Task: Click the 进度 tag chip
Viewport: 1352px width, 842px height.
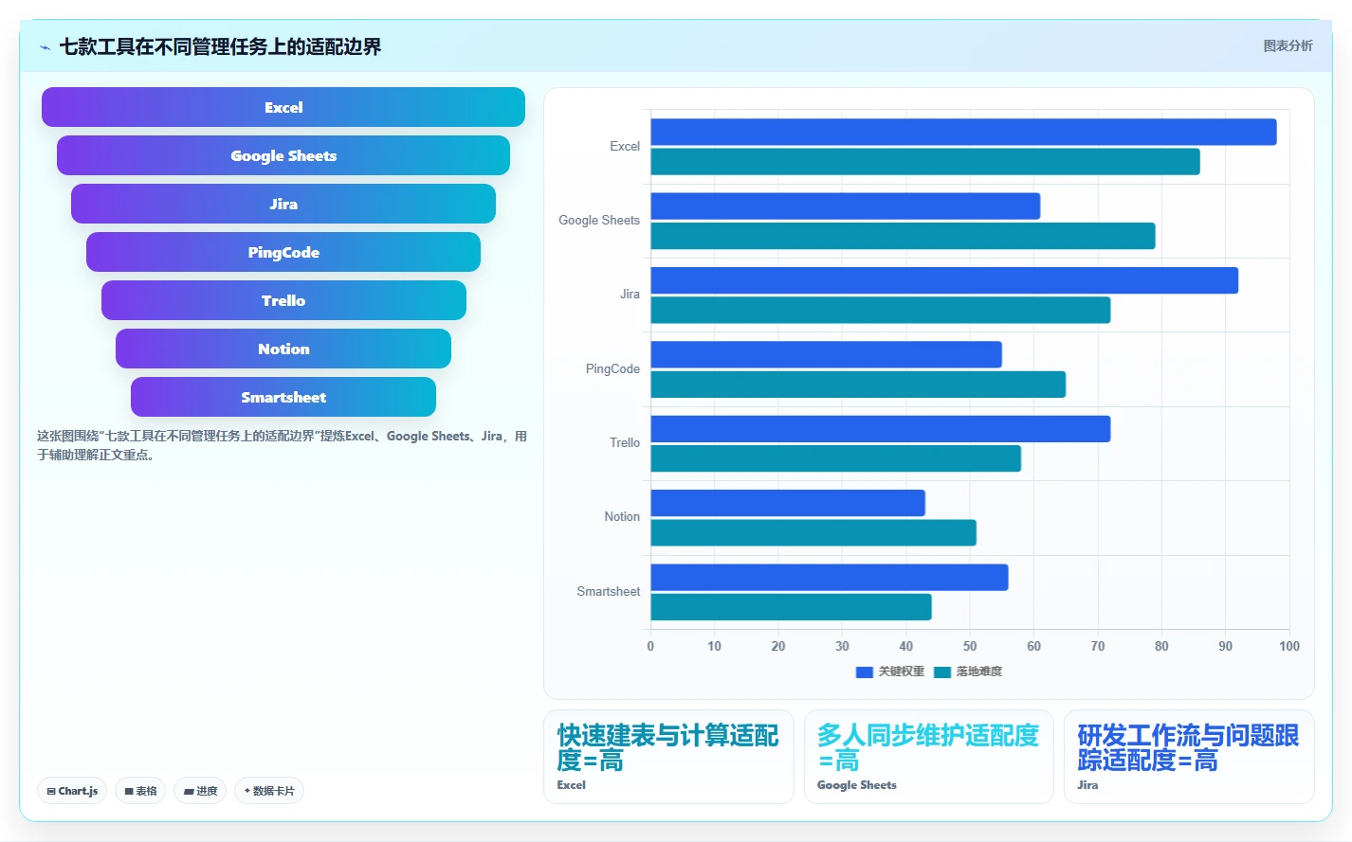Action: tap(200, 791)
